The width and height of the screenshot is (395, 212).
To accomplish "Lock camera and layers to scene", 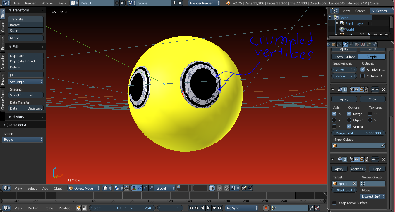I will pyautogui.click(x=212, y=188).
